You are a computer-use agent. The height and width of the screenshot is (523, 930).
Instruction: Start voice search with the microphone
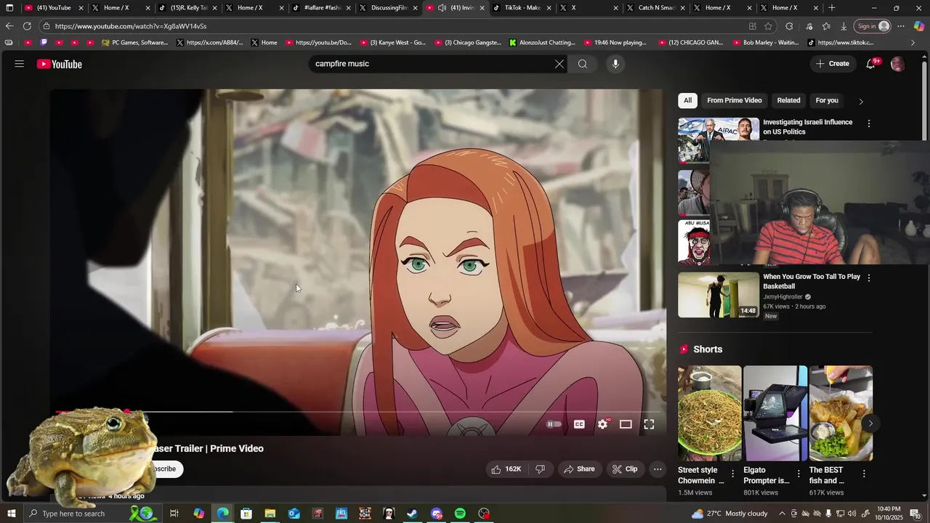(615, 64)
